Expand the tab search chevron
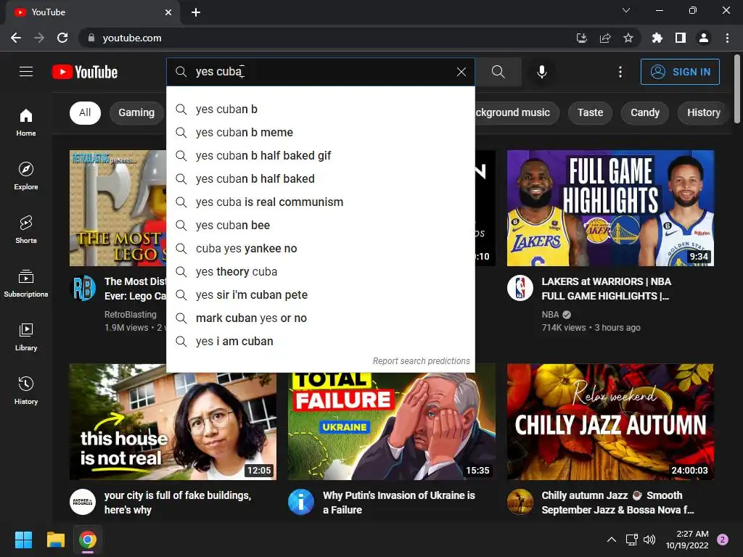The width and height of the screenshot is (743, 557). (626, 10)
